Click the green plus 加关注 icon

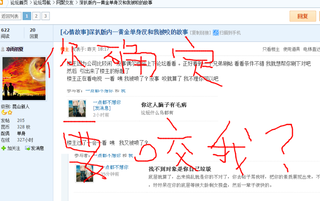point(3,148)
